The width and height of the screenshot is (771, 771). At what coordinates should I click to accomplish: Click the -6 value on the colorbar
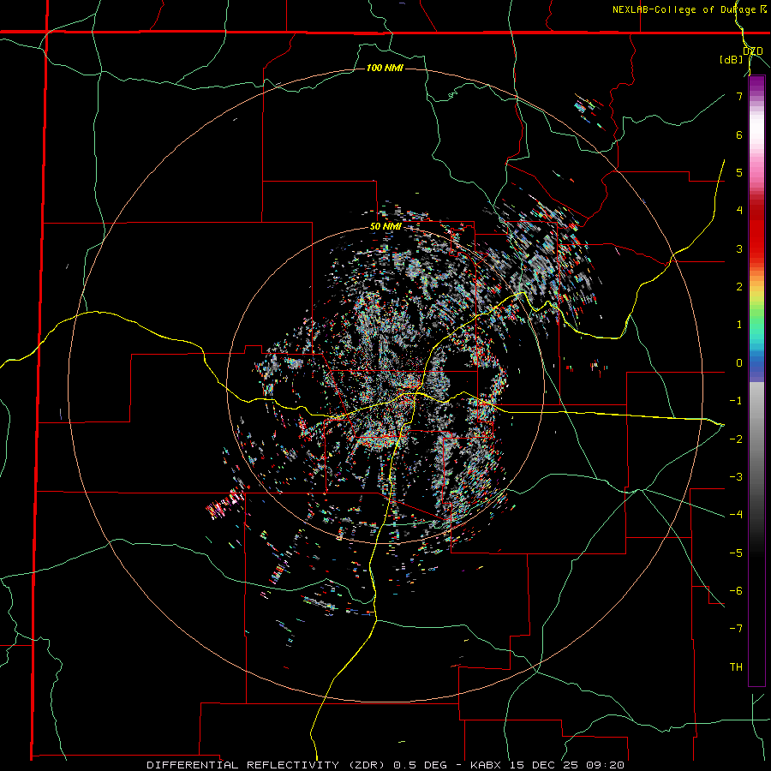click(x=736, y=591)
